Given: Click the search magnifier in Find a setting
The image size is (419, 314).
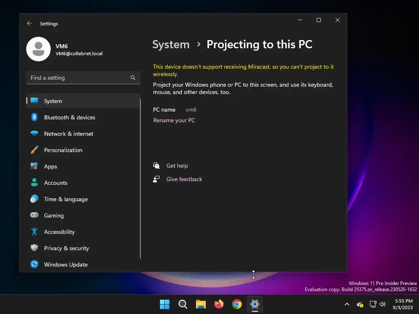Looking at the screenshot, I should 133,78.
